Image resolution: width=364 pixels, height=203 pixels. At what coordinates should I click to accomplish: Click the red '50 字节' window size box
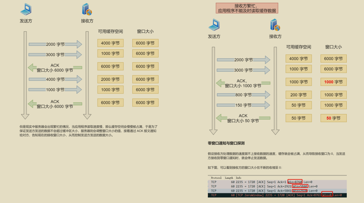click(333, 118)
